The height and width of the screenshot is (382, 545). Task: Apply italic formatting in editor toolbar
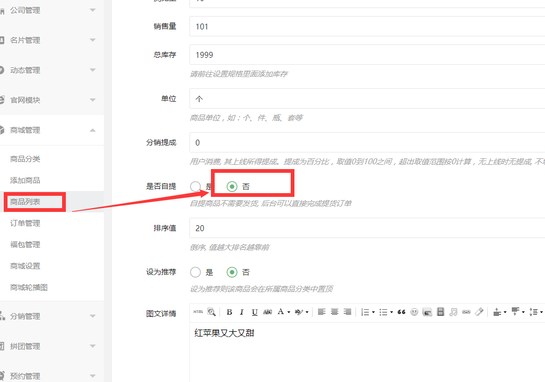point(241,312)
